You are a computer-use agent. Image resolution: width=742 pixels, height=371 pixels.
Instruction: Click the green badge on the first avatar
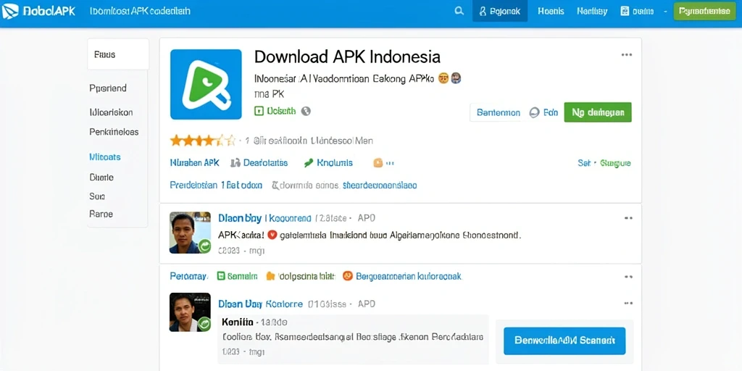[x=204, y=246]
